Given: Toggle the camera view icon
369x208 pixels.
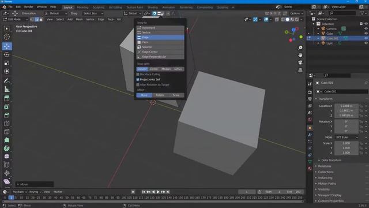Looking at the screenshot, I should pyautogui.click(x=300, y=62).
